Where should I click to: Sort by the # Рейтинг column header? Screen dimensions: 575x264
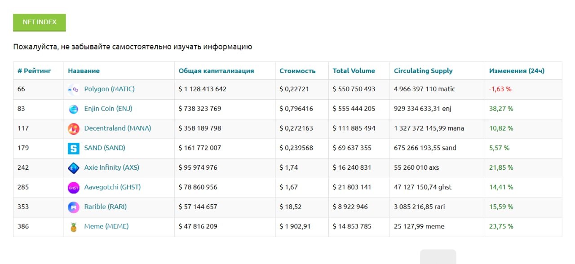[x=34, y=71]
